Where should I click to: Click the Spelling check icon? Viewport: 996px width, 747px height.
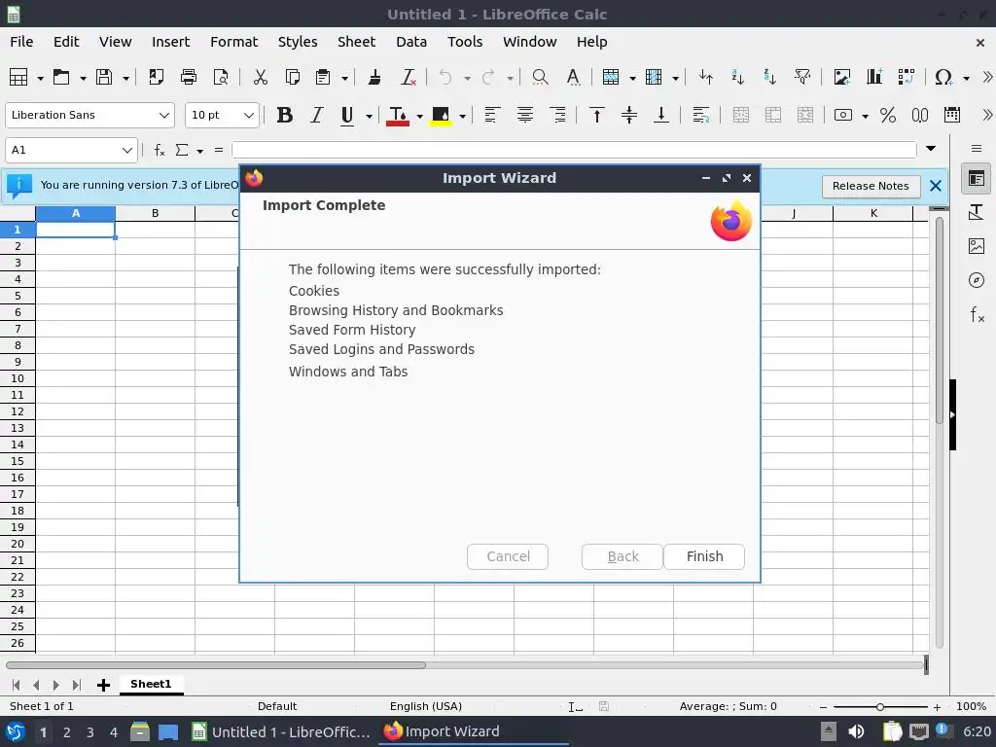coord(573,78)
